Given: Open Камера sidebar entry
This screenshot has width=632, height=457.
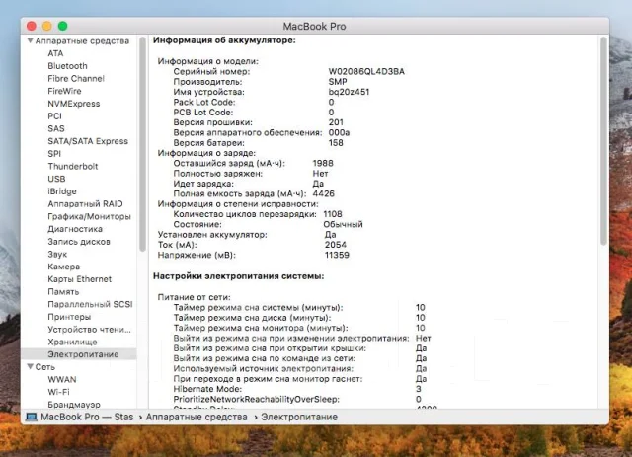Looking at the screenshot, I should 63,267.
